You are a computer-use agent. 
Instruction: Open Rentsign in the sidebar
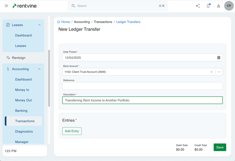click(18, 58)
